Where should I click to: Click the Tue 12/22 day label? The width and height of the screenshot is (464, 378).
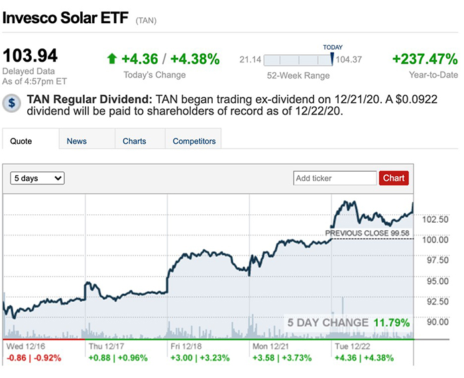point(349,346)
